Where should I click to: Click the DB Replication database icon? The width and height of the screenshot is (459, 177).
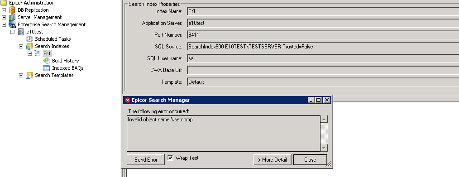[x=12, y=10]
